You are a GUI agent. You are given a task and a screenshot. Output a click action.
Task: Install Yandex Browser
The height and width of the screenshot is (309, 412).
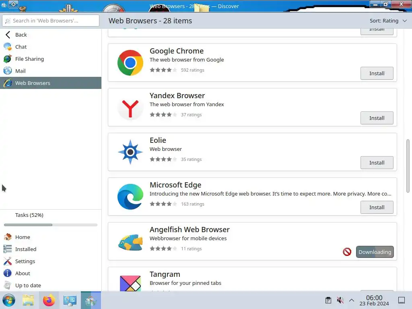pyautogui.click(x=377, y=118)
